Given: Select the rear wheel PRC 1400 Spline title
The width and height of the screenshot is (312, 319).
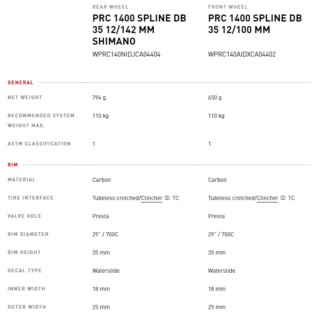Looking at the screenshot, I should coord(139,30).
